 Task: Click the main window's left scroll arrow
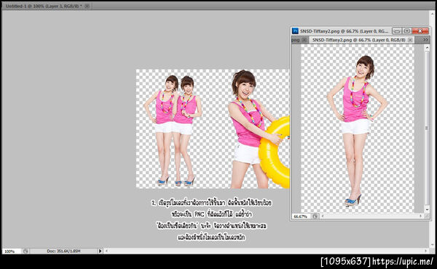106,252
